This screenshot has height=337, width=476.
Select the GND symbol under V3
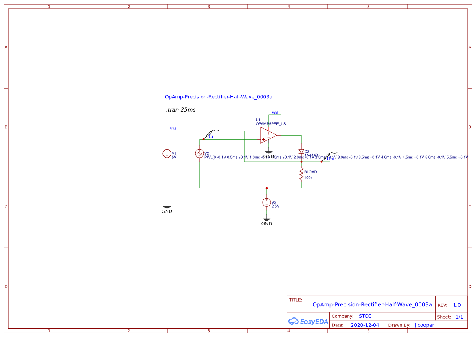pyautogui.click(x=267, y=220)
